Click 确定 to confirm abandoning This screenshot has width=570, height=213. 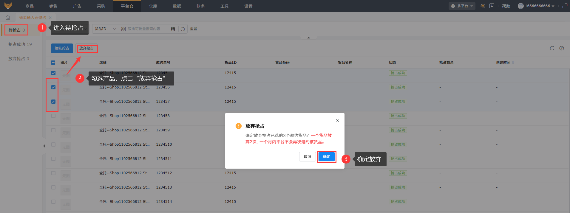327,157
